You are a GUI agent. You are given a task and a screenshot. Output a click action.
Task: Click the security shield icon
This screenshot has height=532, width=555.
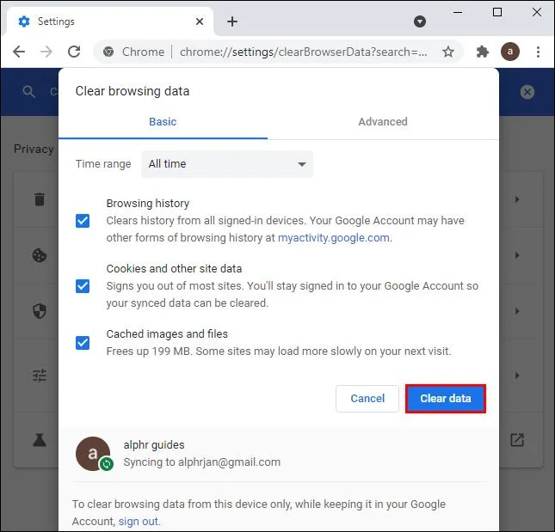(x=40, y=311)
